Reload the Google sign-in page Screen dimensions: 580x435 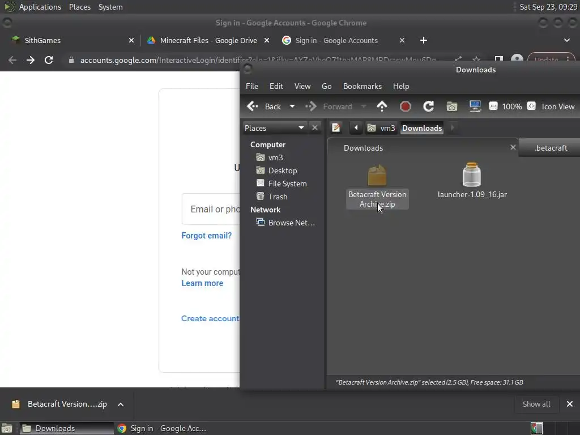point(49,60)
